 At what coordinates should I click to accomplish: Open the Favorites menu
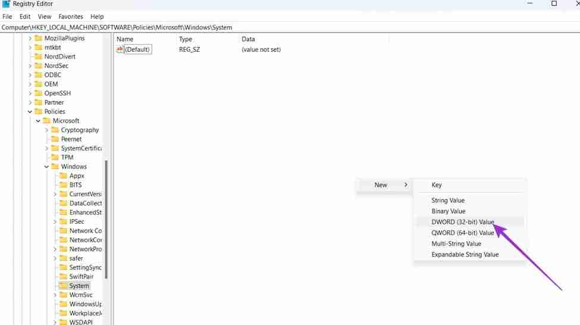[71, 17]
